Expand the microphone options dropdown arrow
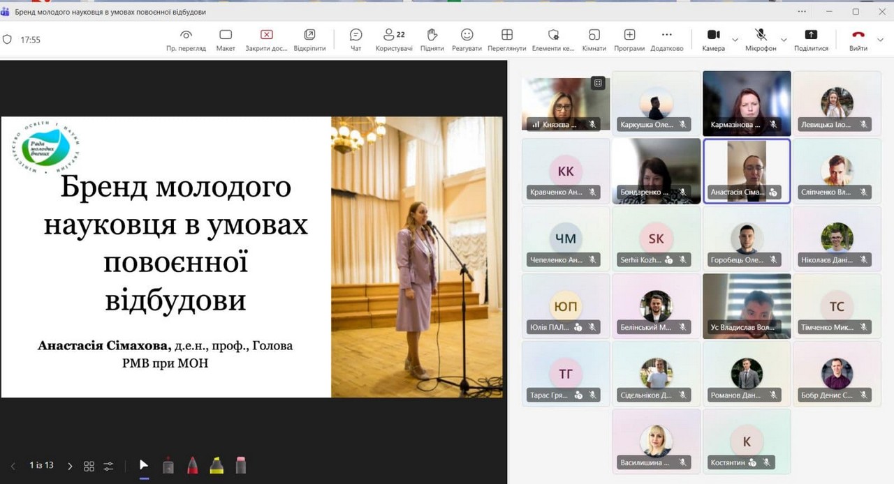894x484 pixels. (x=784, y=40)
